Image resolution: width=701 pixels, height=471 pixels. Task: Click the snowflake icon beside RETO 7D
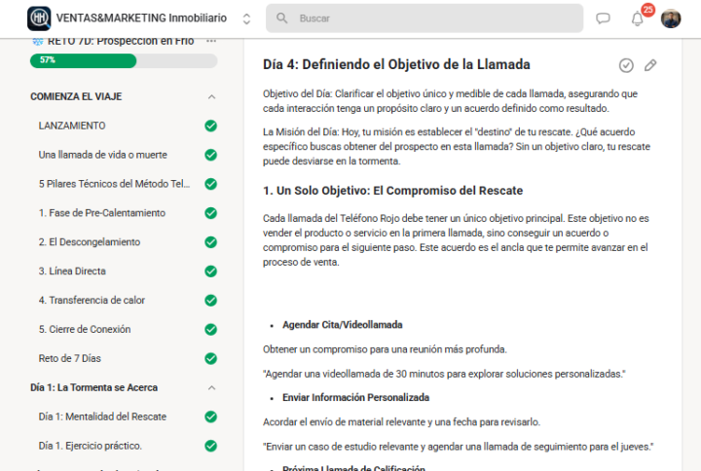click(38, 41)
